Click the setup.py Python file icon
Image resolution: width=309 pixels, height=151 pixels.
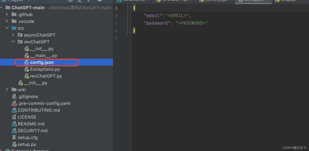(x=14, y=145)
